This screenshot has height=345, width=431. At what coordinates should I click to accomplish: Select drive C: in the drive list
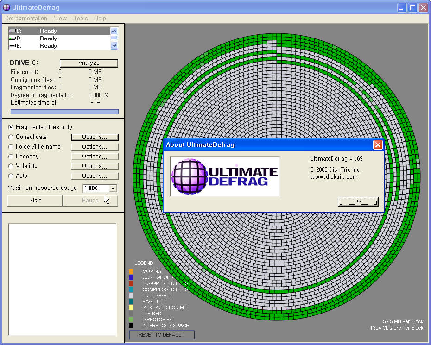[59, 31]
